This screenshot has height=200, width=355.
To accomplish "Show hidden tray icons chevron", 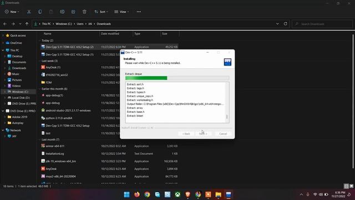I will pos(301,194).
